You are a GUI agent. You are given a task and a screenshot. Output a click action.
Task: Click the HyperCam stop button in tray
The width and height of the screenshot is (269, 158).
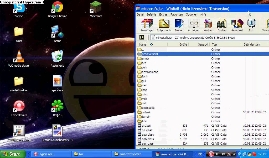pyautogui.click(x=217, y=154)
